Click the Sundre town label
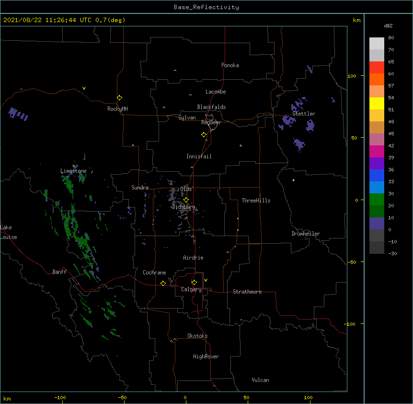Screen dimensions: 413x404 point(140,188)
